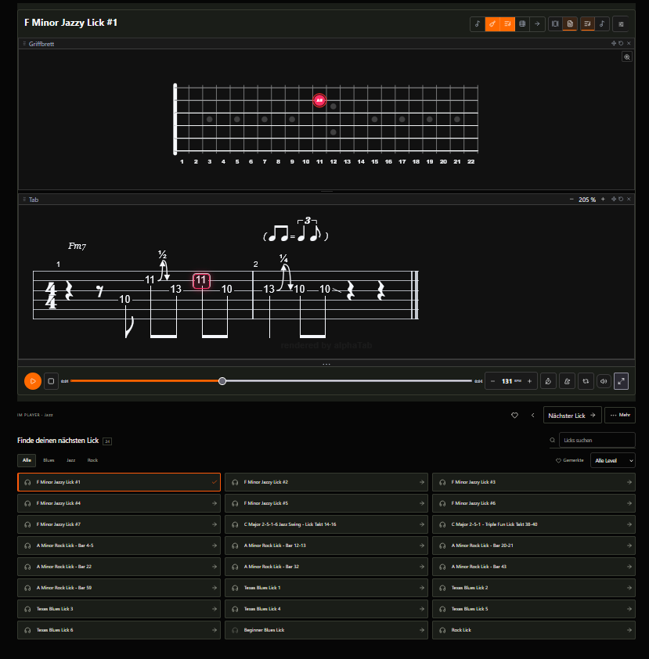
Task: Click the 131 BPM tempo value
Action: point(507,381)
